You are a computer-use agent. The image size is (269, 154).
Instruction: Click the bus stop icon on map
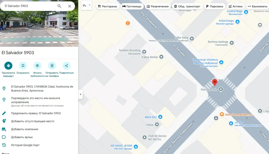(216, 118)
